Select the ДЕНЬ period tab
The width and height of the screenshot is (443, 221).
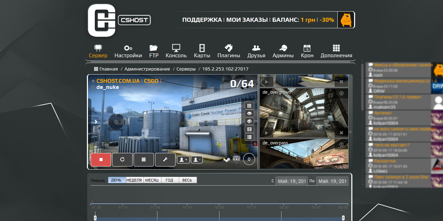117,180
